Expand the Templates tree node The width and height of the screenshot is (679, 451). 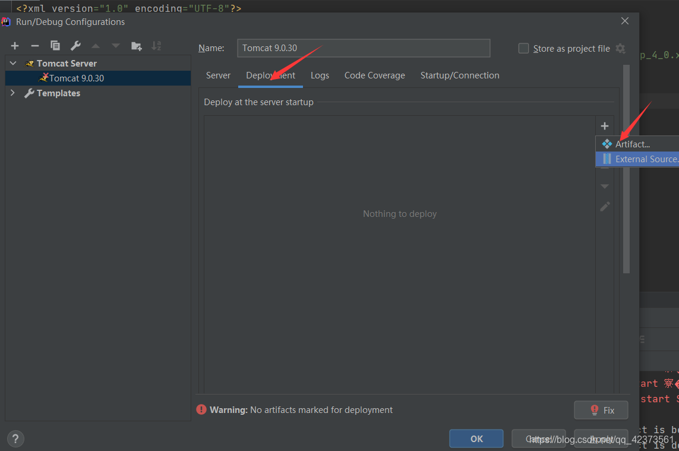12,93
